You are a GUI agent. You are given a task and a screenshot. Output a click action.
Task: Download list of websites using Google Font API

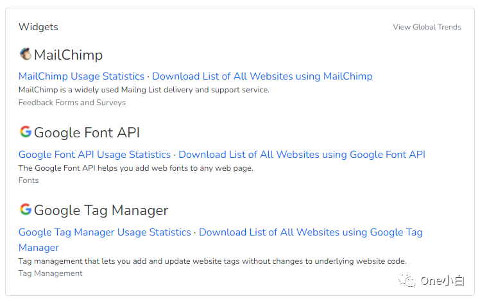pyautogui.click(x=302, y=155)
